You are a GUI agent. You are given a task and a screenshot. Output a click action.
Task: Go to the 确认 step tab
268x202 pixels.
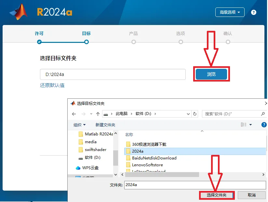pos(228,33)
